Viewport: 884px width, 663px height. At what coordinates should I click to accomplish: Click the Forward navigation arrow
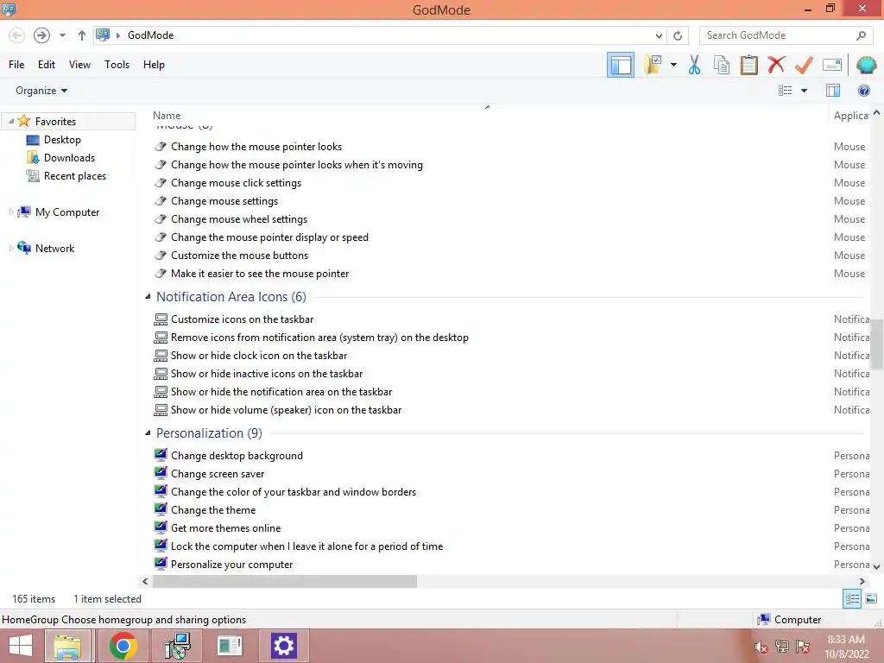click(x=41, y=35)
